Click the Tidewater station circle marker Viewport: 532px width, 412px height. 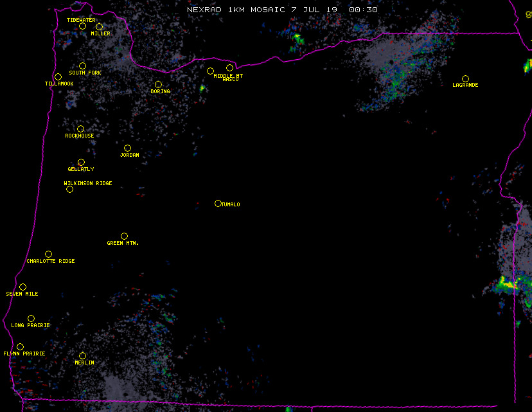82,26
